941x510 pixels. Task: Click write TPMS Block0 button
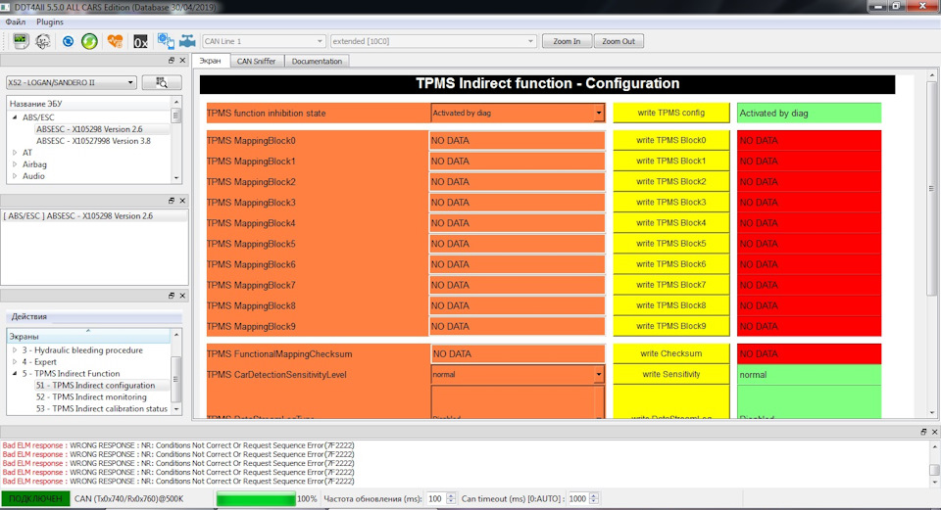click(670, 140)
